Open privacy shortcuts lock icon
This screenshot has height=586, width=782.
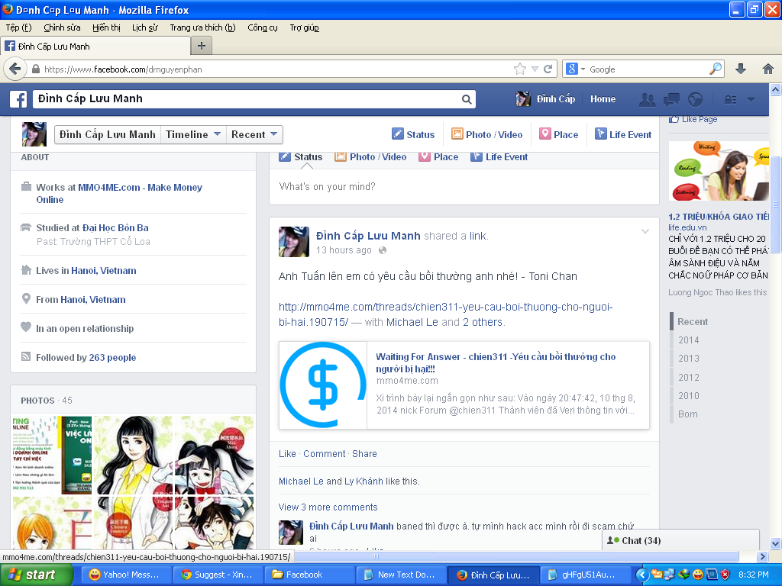(x=730, y=100)
